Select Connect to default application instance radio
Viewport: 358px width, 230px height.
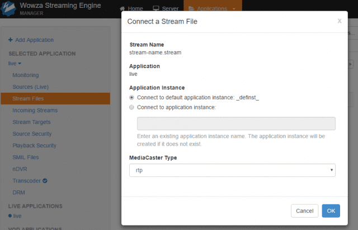click(x=131, y=98)
